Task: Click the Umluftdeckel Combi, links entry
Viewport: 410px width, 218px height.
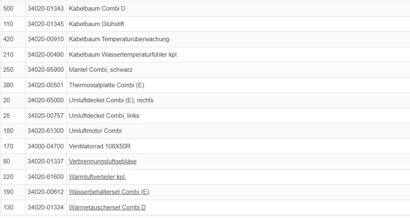Action: coord(104,116)
